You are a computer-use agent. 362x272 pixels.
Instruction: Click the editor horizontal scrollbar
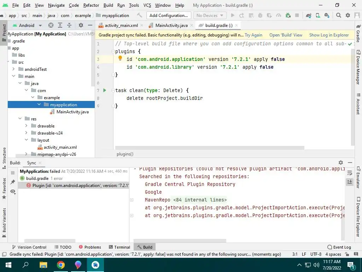(210, 148)
